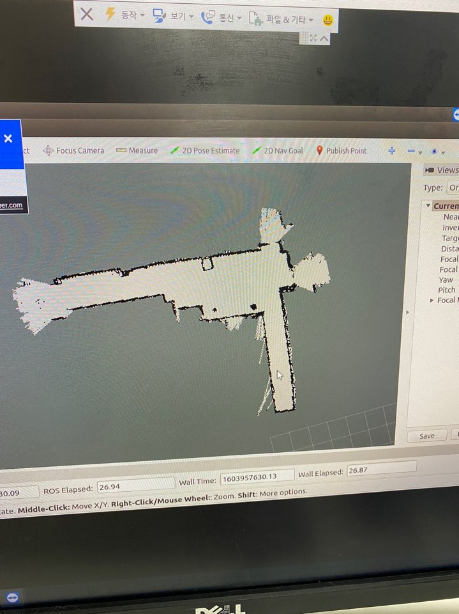Toggle fullscreen icon under the remote toolbar
Image resolution: width=459 pixels, height=614 pixels.
(313, 38)
